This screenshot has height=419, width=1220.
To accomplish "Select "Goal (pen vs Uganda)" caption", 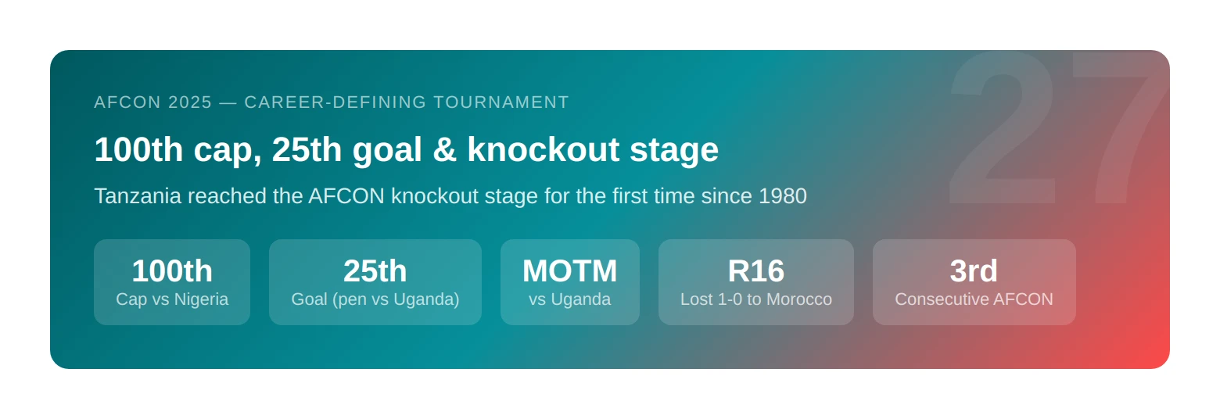I will (375, 299).
